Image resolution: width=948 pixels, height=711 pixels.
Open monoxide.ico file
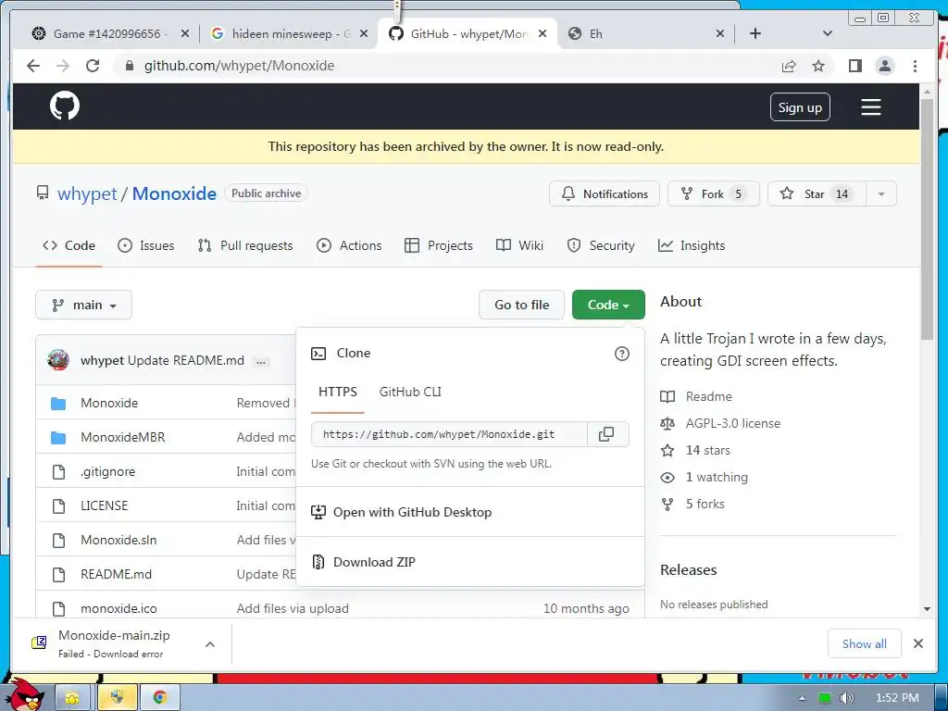pos(118,608)
